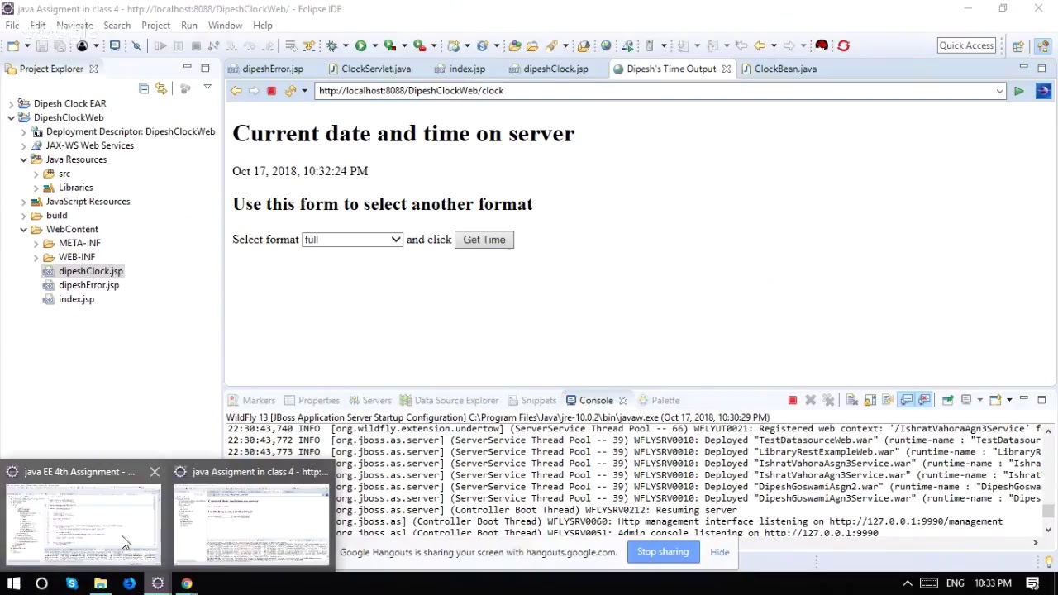This screenshot has width=1058, height=595.
Task: Switch to the Servers view tab
Action: pyautogui.click(x=369, y=401)
